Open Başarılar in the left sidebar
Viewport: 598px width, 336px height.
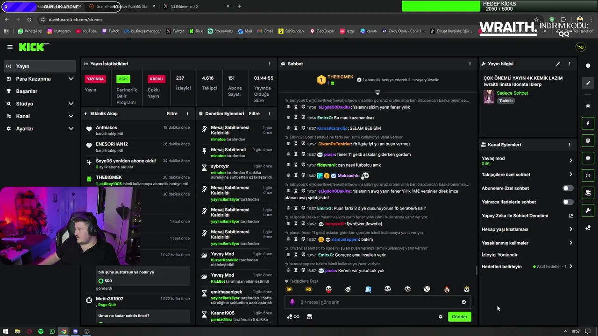pyautogui.click(x=40, y=91)
